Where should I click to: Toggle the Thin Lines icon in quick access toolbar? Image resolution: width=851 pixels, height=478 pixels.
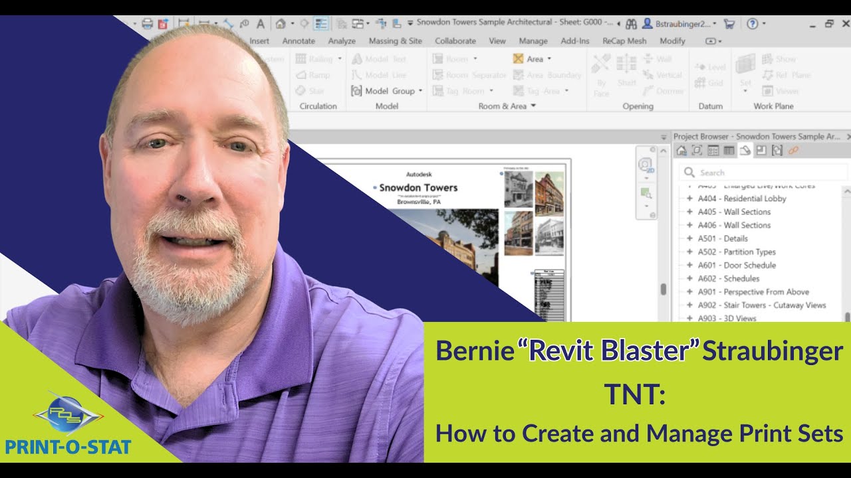click(x=321, y=24)
